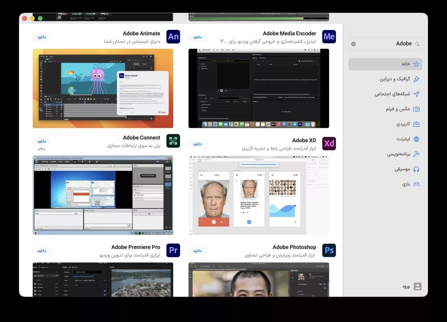Download Adobe Media Encoder
This screenshot has width=447, height=322.
click(x=197, y=37)
